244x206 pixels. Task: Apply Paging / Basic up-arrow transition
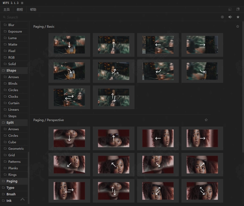pyautogui.click(x=114, y=45)
